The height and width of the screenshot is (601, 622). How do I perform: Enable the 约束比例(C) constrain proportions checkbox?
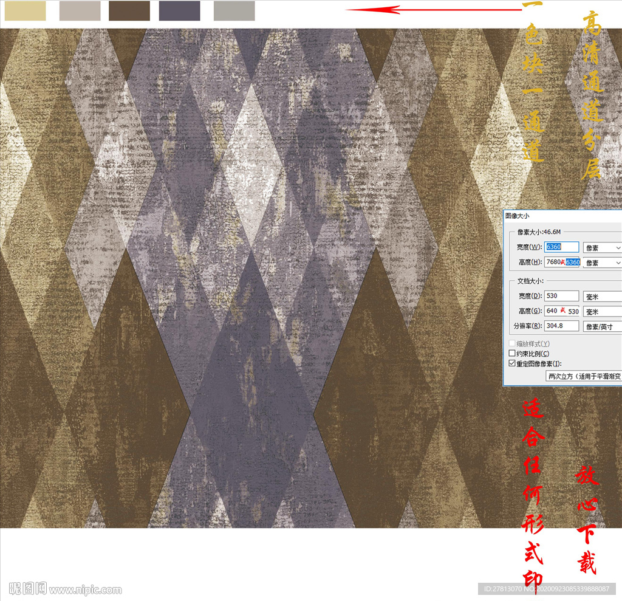click(512, 353)
